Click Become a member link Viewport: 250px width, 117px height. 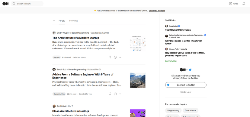(157, 11)
